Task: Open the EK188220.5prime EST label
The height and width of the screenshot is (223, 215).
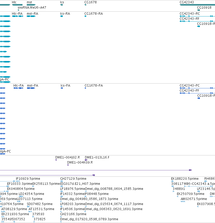Action: click(185, 179)
